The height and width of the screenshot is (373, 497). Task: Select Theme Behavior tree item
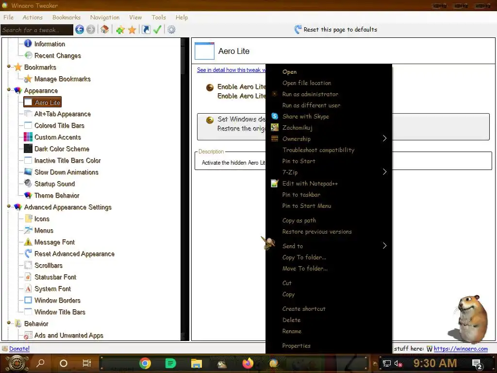(57, 195)
